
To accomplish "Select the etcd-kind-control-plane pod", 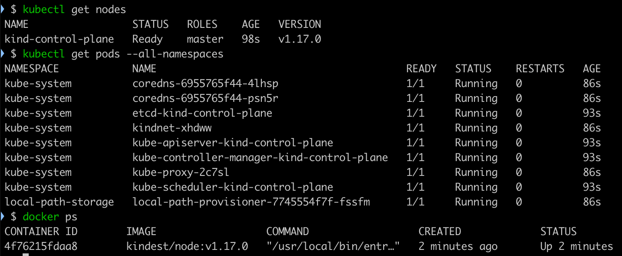I will [x=202, y=113].
